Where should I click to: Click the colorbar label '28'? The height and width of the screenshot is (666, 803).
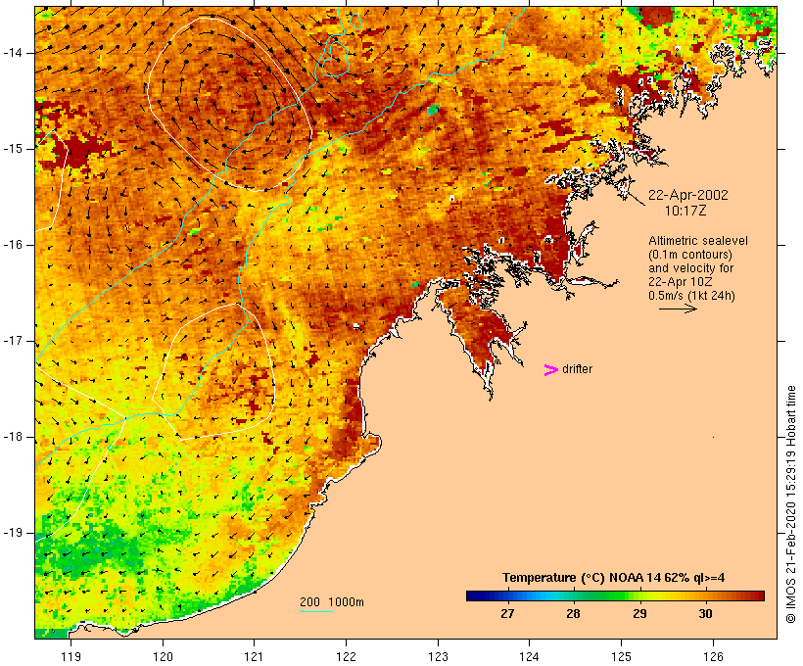(x=573, y=613)
